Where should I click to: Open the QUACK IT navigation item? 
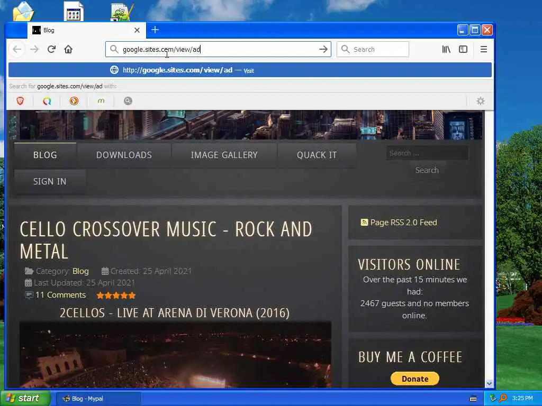tap(317, 155)
